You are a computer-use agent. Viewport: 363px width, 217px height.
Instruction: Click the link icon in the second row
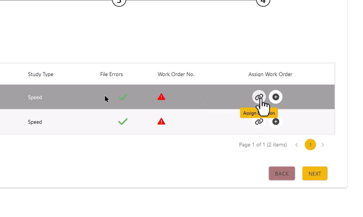[259, 122]
